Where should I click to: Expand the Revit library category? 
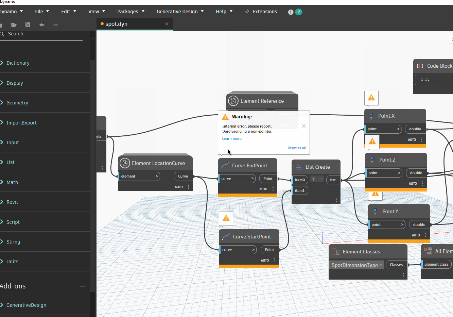tap(12, 202)
